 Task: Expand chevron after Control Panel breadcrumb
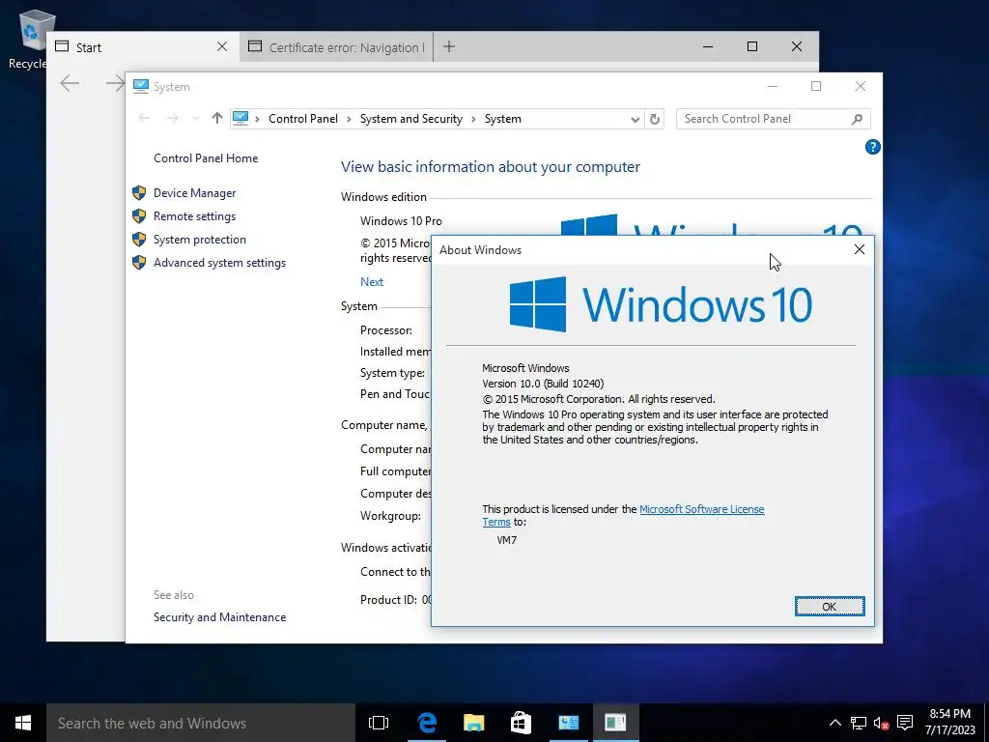[349, 119]
